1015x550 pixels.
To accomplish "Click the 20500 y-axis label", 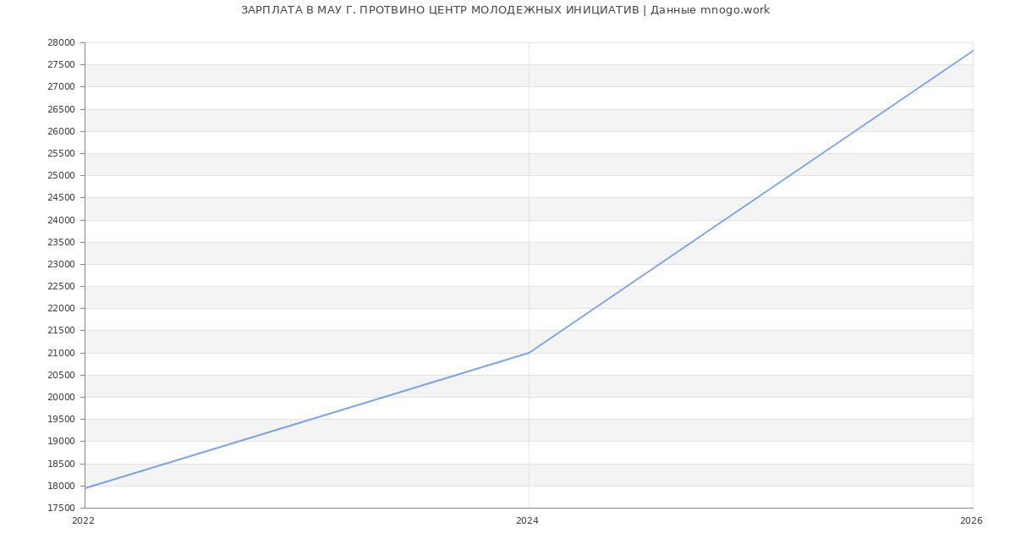I will pyautogui.click(x=61, y=375).
